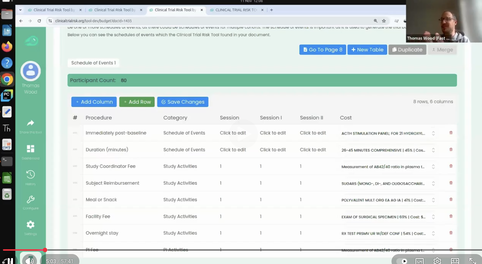Switch to the CLINICAL TRIAL RISK browser tab

click(x=236, y=10)
